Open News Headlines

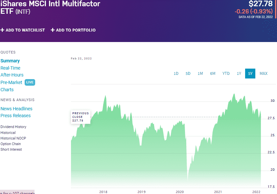[x=16, y=109]
